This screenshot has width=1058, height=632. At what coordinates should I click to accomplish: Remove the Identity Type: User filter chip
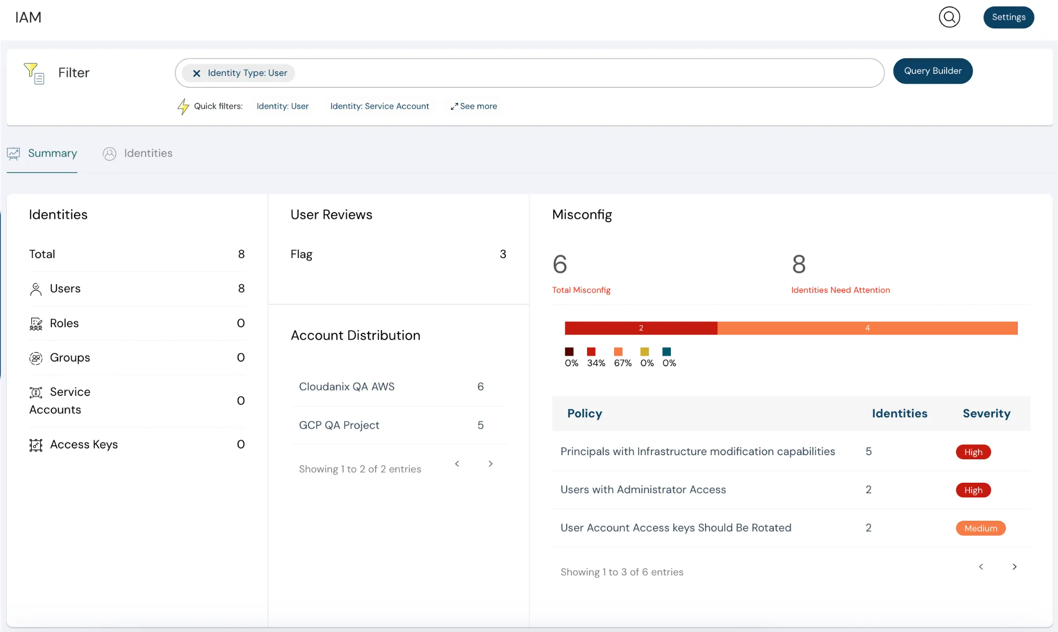click(196, 73)
